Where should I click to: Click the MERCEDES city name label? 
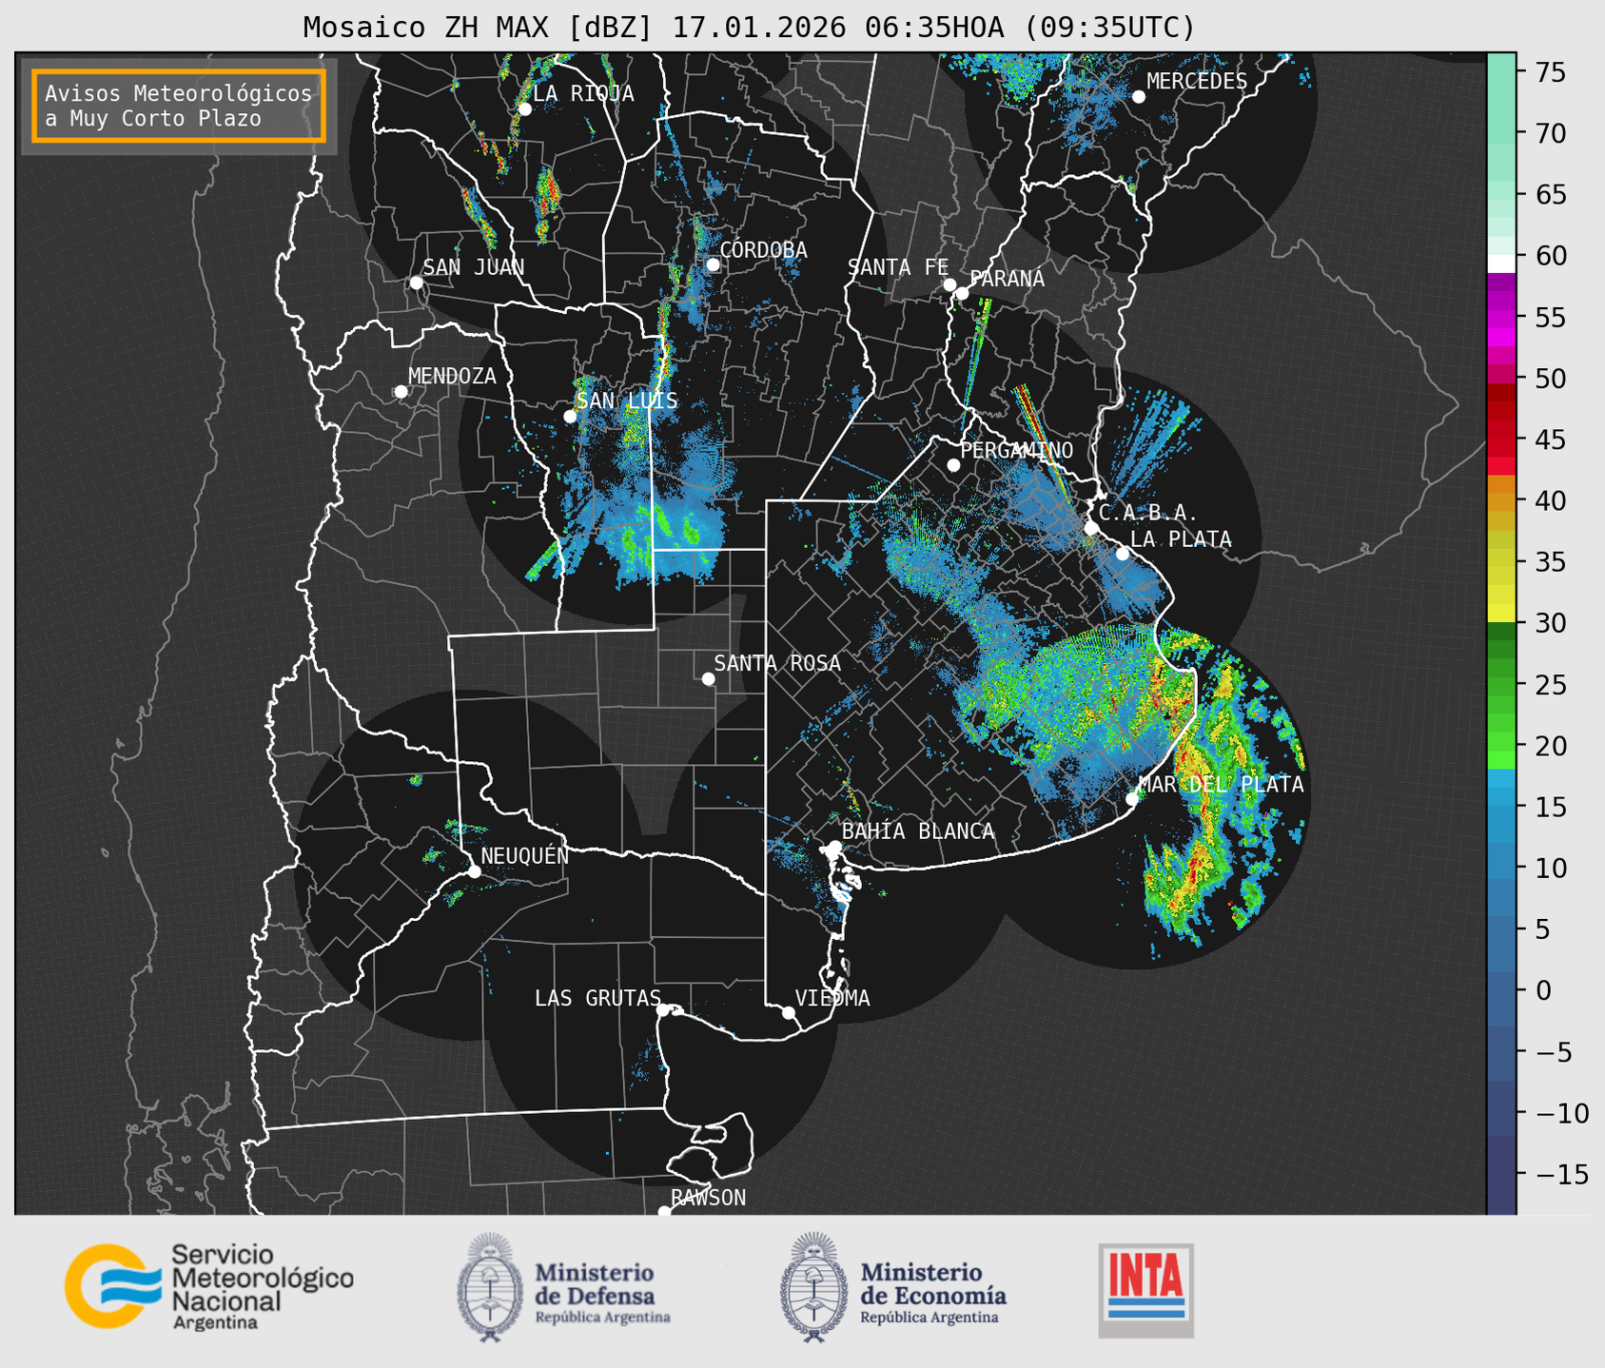click(x=1196, y=82)
